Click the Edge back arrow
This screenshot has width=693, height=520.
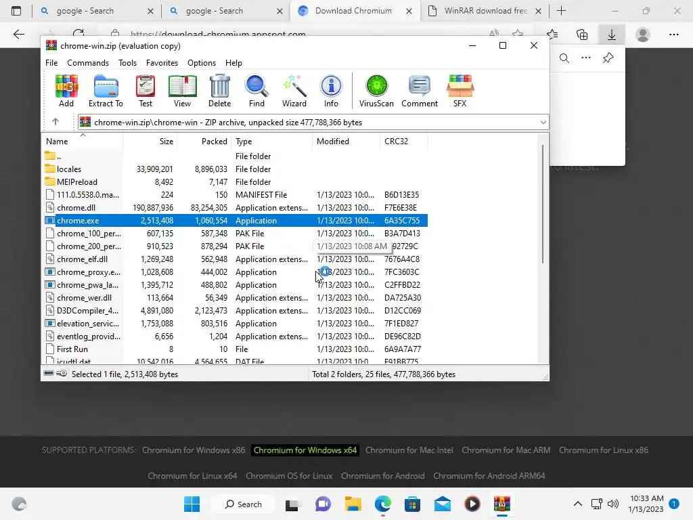coord(18,35)
